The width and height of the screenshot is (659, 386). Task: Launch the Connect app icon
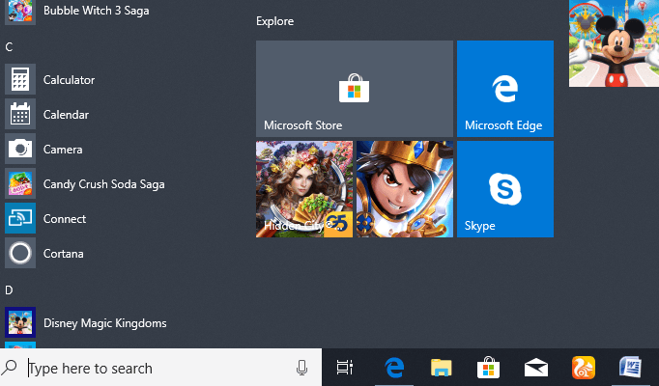pos(20,218)
